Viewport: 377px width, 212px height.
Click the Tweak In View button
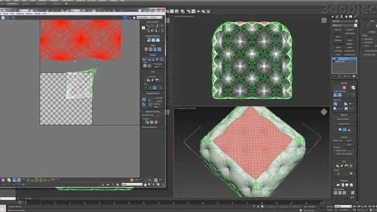(344, 124)
